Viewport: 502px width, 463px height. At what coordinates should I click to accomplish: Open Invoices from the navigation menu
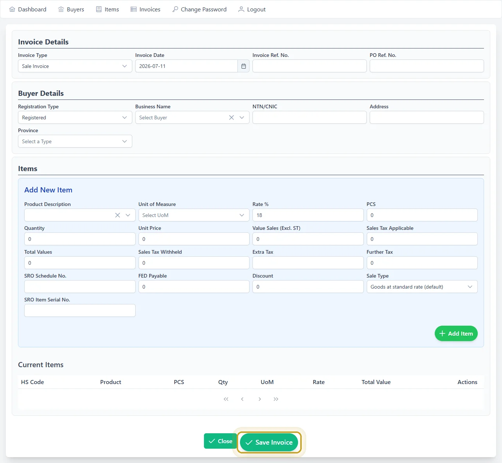coord(146,9)
